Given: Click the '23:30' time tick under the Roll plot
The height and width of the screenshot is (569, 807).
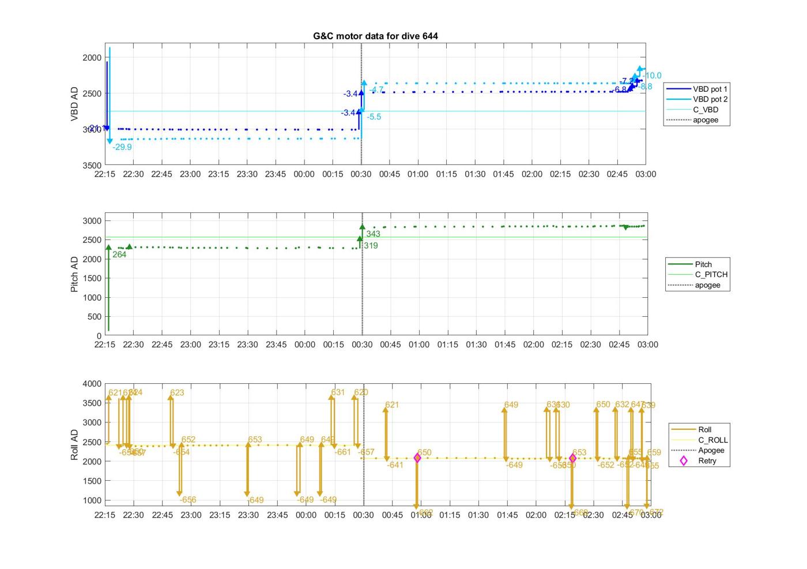Looking at the screenshot, I should pos(248,515).
